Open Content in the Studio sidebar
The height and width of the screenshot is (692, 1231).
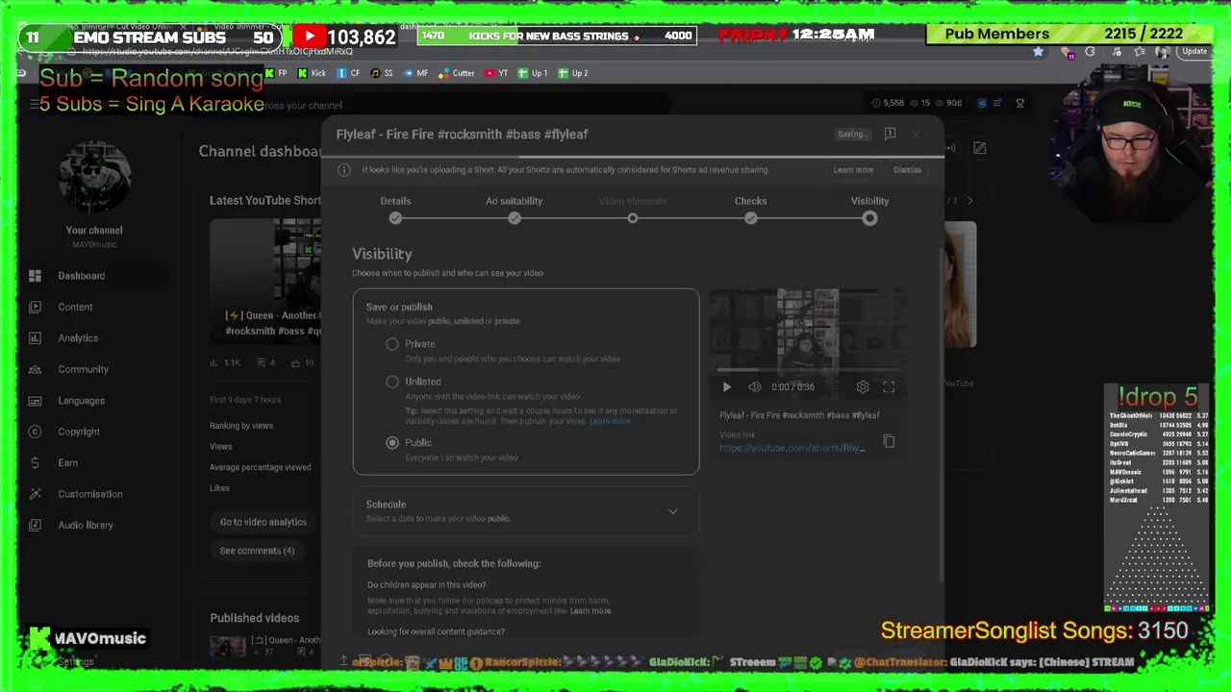(75, 307)
